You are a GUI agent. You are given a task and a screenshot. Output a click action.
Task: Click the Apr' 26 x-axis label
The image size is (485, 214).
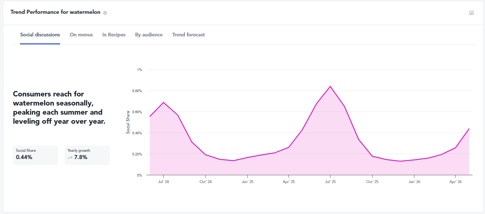[456, 182]
